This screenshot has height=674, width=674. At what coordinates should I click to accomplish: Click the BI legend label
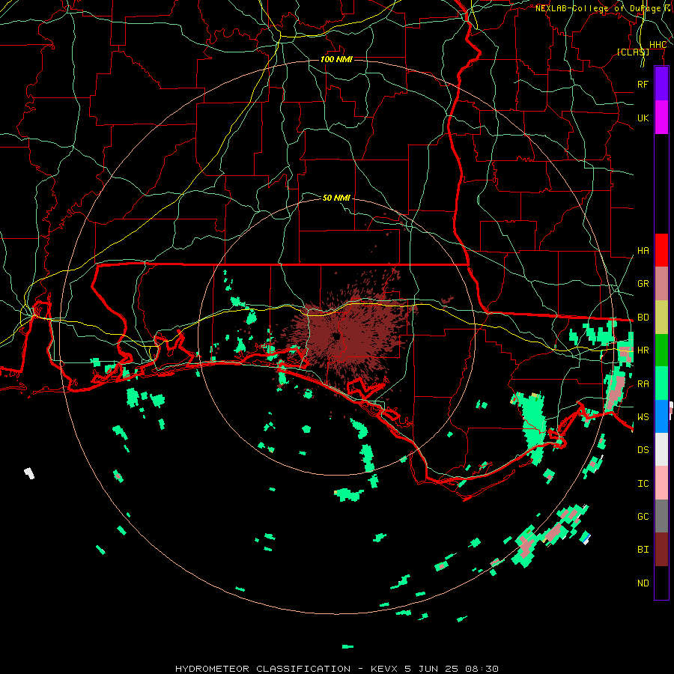643,550
